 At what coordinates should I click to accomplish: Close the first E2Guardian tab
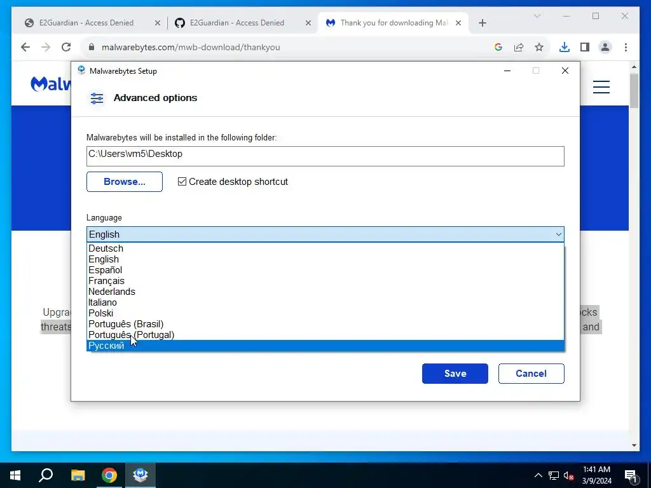click(158, 23)
